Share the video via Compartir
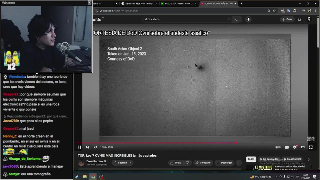 pyautogui.click(x=203, y=163)
